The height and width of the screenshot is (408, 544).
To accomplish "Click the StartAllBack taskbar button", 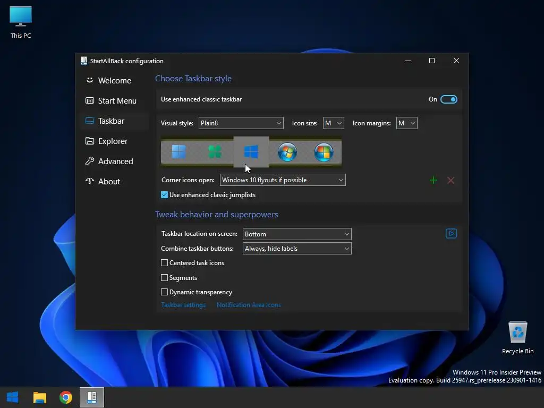I will click(92, 397).
